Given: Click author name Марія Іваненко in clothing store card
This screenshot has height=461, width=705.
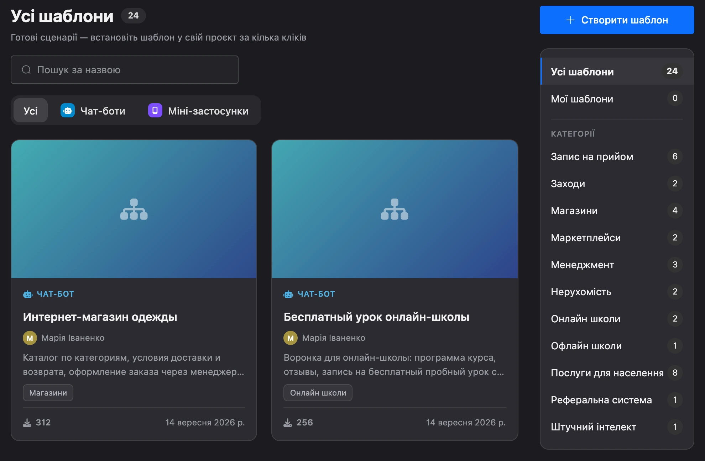Looking at the screenshot, I should [73, 338].
